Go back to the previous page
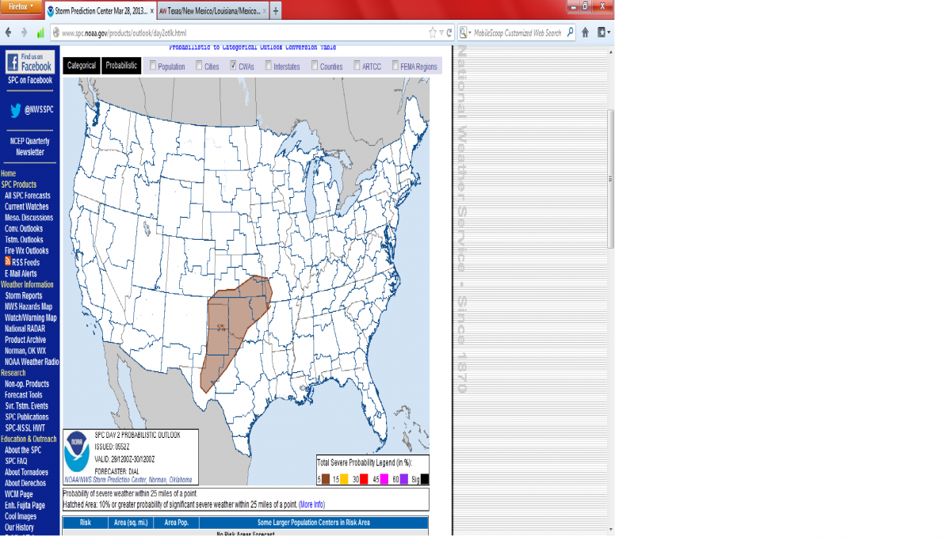951x540 pixels. [x=9, y=32]
